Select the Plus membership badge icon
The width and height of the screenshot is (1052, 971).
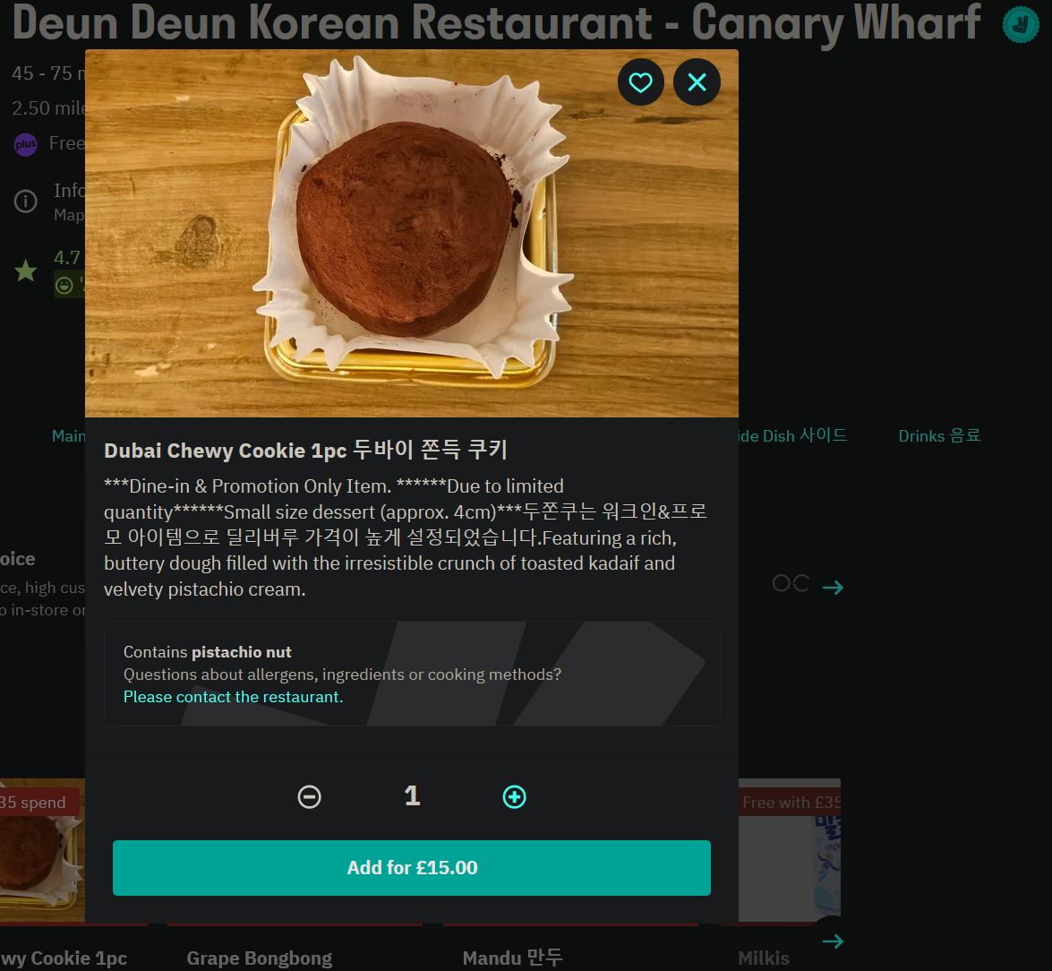click(25, 143)
